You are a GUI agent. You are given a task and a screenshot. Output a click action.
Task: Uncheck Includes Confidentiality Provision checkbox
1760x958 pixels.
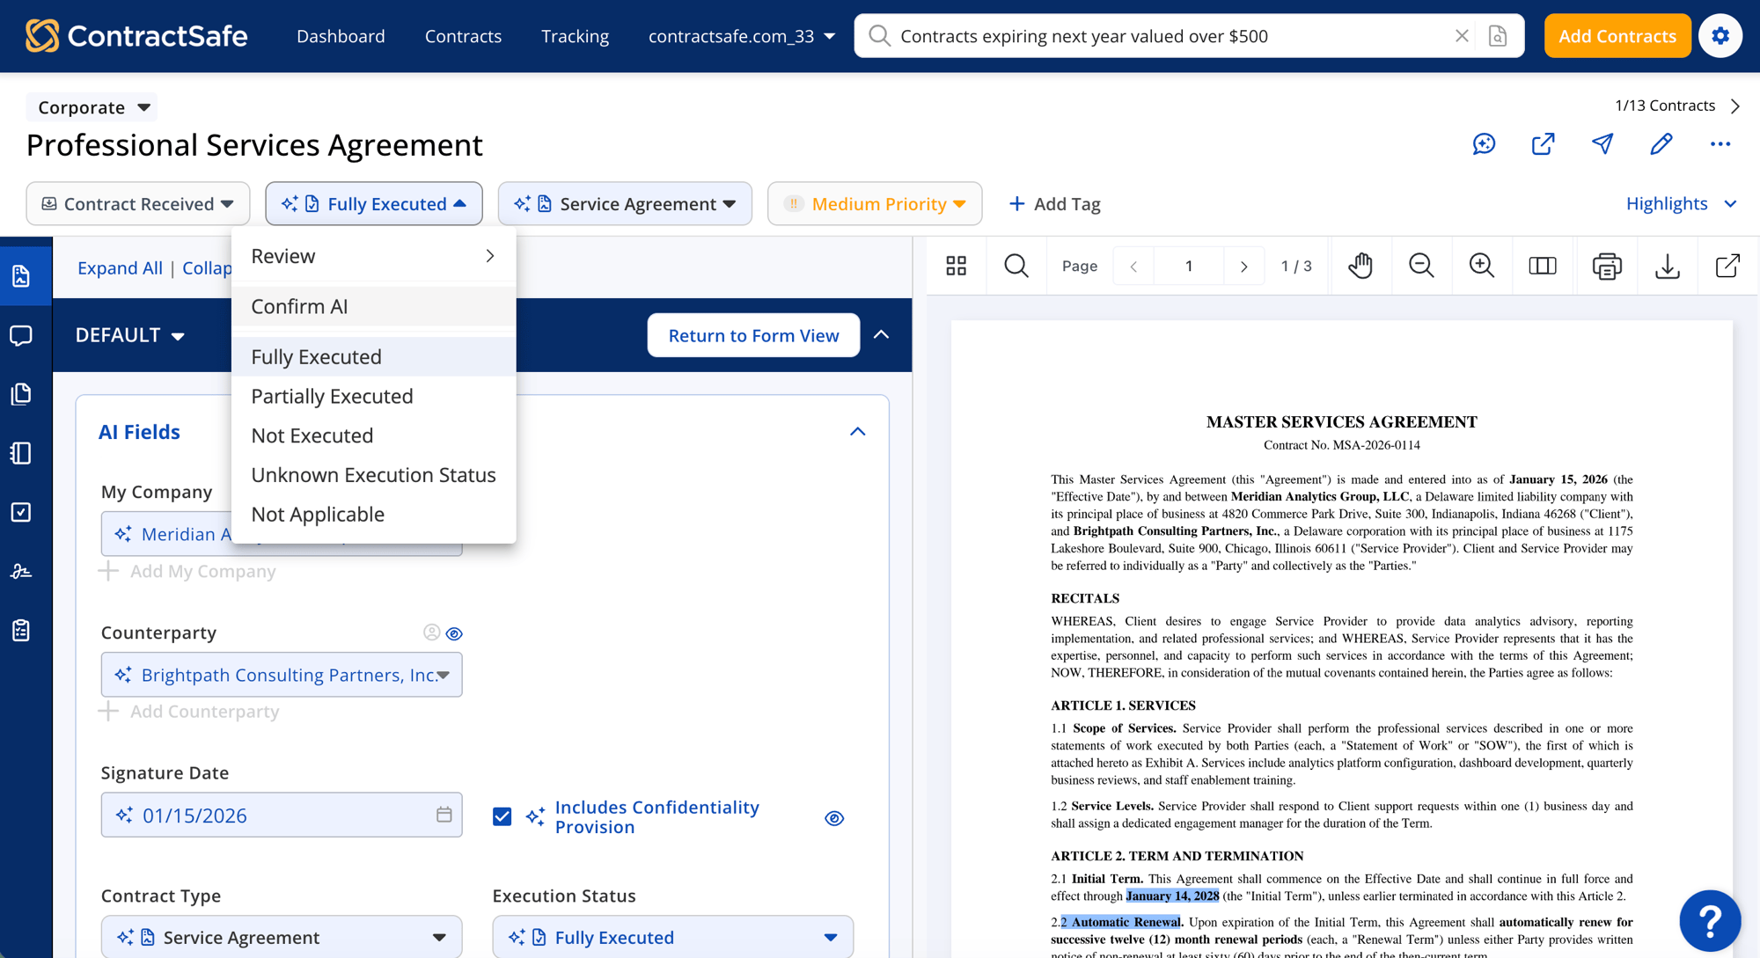(x=502, y=816)
